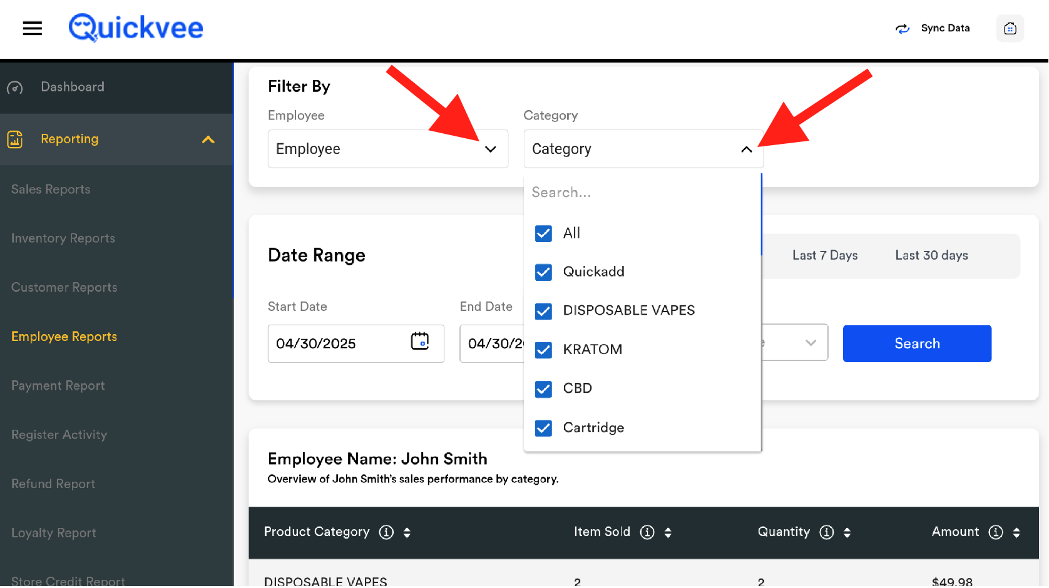Sort by Item Sold column arrows

(x=668, y=532)
